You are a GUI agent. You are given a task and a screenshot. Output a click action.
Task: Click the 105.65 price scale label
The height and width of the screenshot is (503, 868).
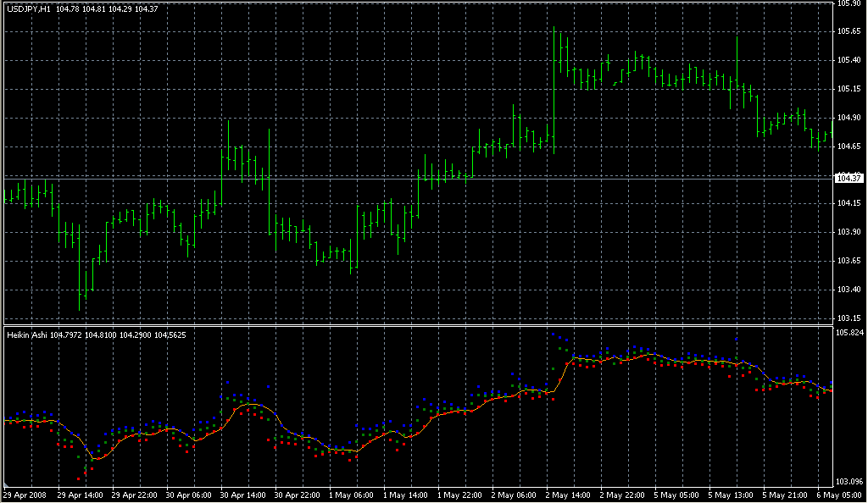coord(849,31)
